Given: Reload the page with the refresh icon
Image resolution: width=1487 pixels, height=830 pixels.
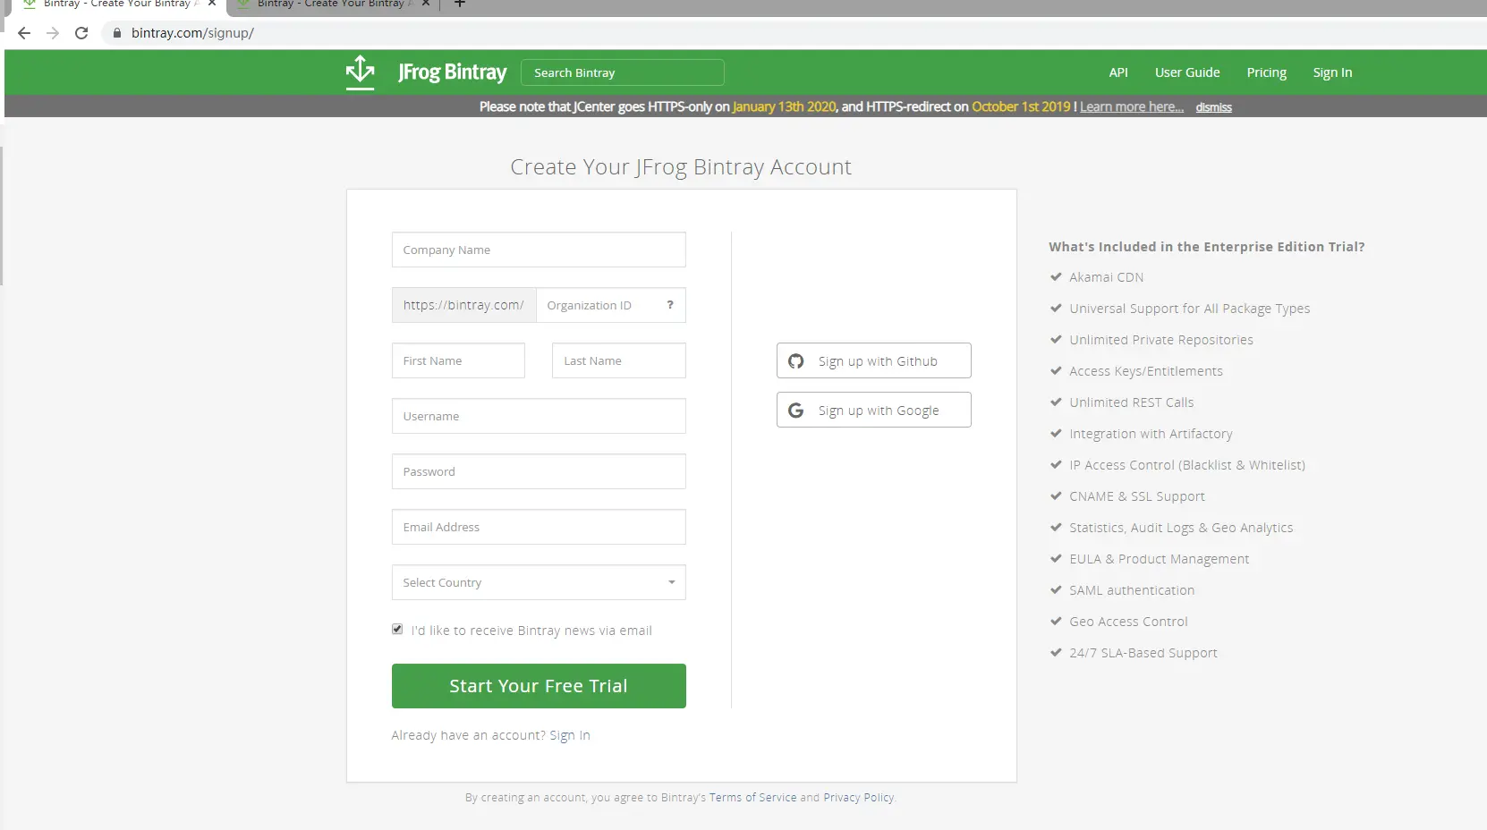Looking at the screenshot, I should coord(81,33).
